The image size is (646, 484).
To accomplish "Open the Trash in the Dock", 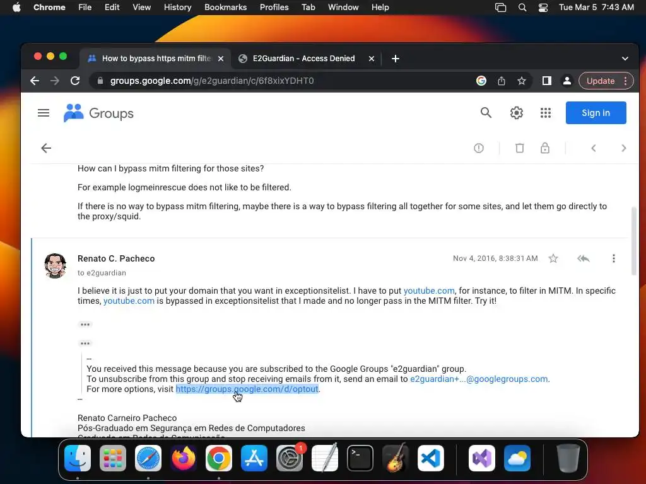I will pyautogui.click(x=568, y=458).
